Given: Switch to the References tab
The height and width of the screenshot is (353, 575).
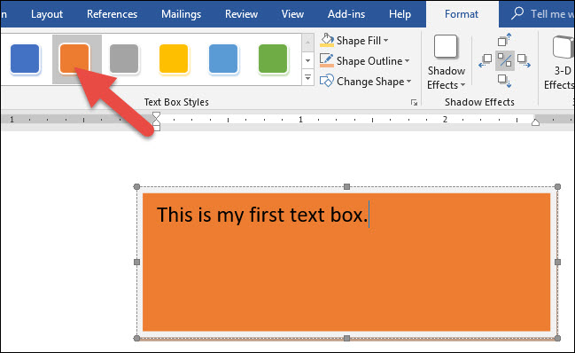Looking at the screenshot, I should tap(113, 14).
